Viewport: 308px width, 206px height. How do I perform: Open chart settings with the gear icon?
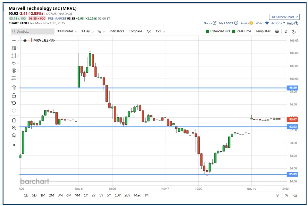[x=277, y=31]
